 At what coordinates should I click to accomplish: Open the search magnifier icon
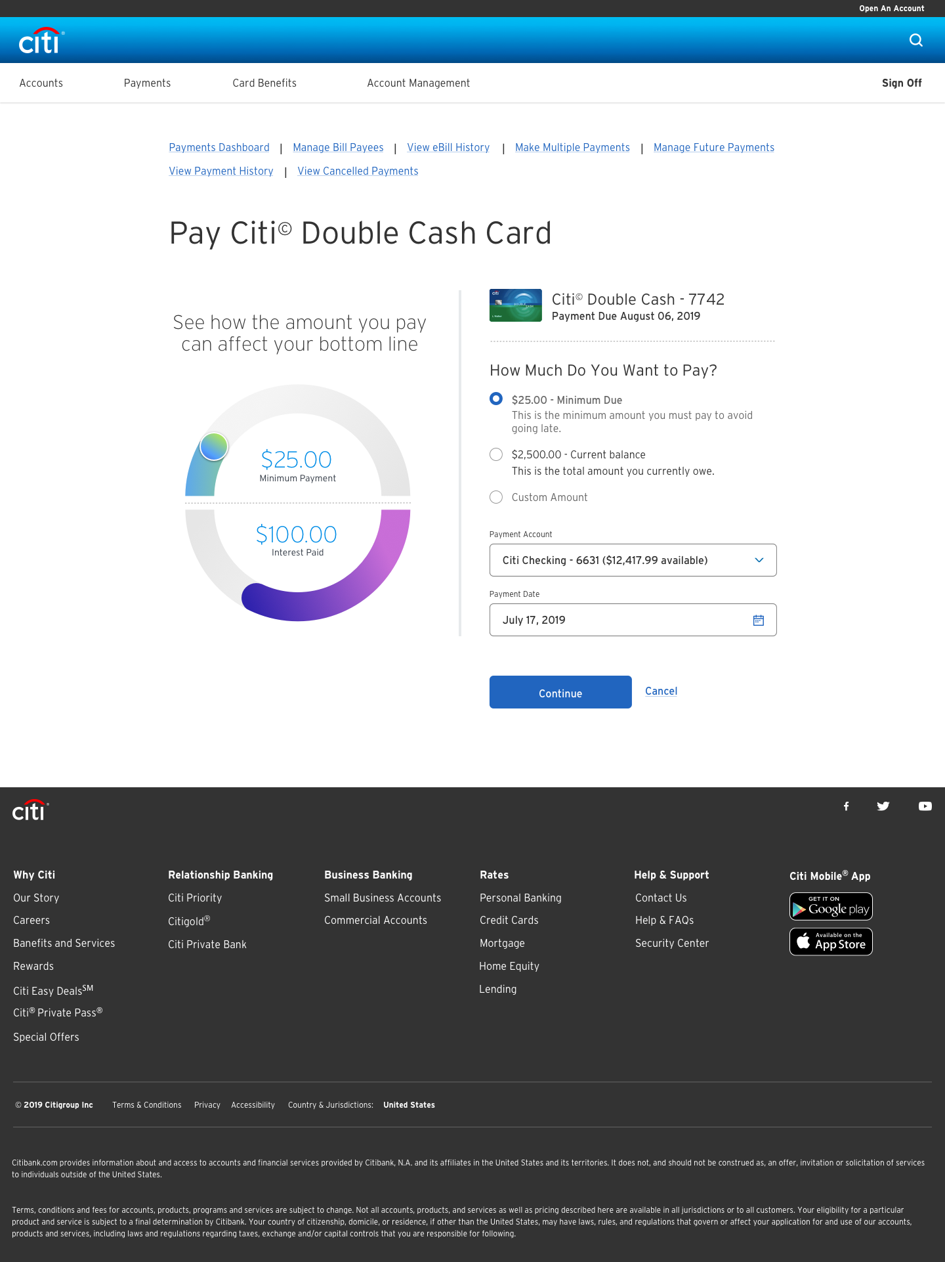(916, 40)
